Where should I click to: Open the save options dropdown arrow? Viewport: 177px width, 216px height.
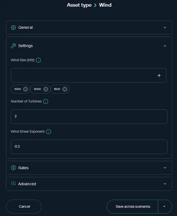click(164, 207)
